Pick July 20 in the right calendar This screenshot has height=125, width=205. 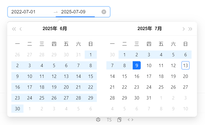(x=185, y=76)
